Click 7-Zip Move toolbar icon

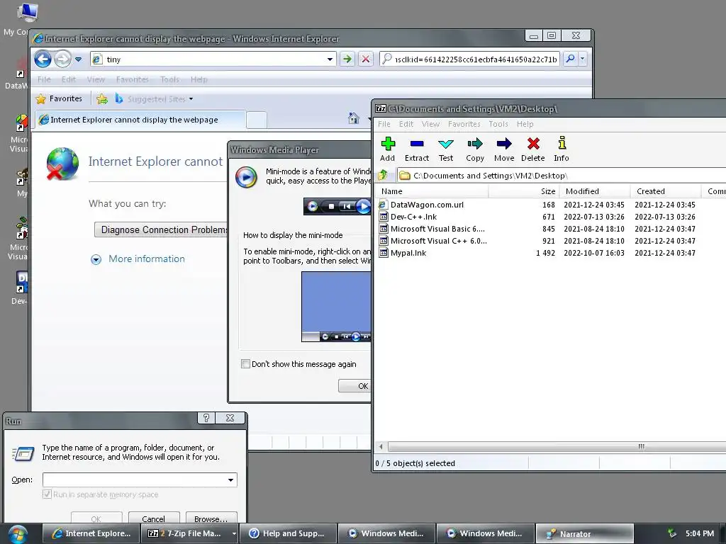click(504, 149)
